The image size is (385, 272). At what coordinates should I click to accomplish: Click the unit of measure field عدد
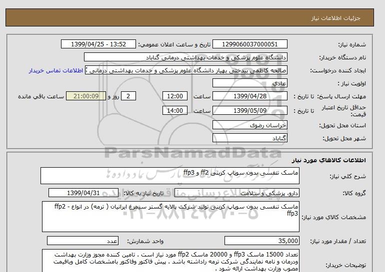pos(82,241)
